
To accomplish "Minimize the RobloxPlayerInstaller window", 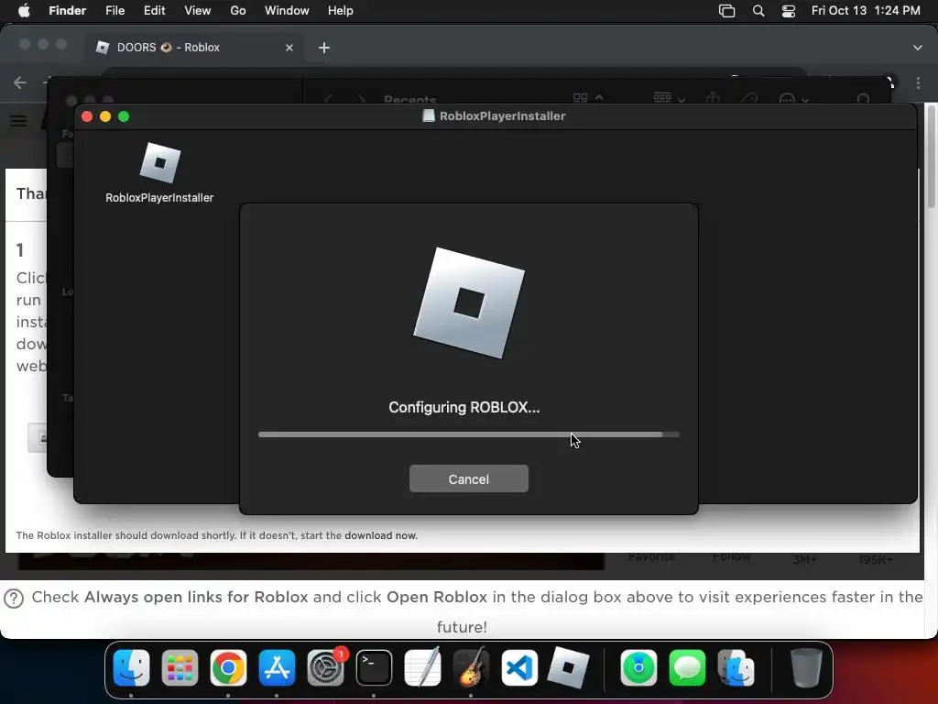I will click(x=105, y=116).
